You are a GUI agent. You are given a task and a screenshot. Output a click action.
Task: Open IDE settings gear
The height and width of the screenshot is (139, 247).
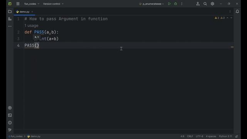pos(212,4)
